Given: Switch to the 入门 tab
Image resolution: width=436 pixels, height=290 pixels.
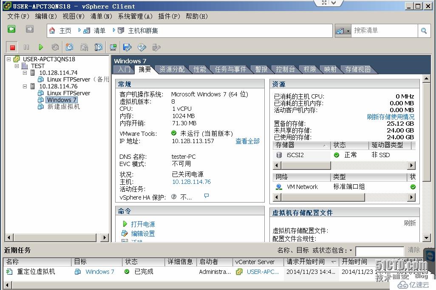Looking at the screenshot, I should point(124,70).
